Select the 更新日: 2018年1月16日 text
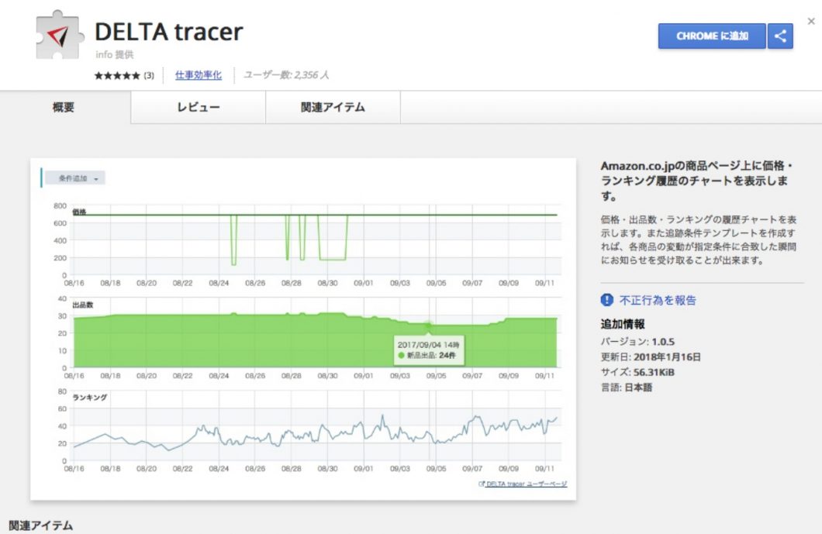Screen dimensions: 822x534 pos(651,357)
